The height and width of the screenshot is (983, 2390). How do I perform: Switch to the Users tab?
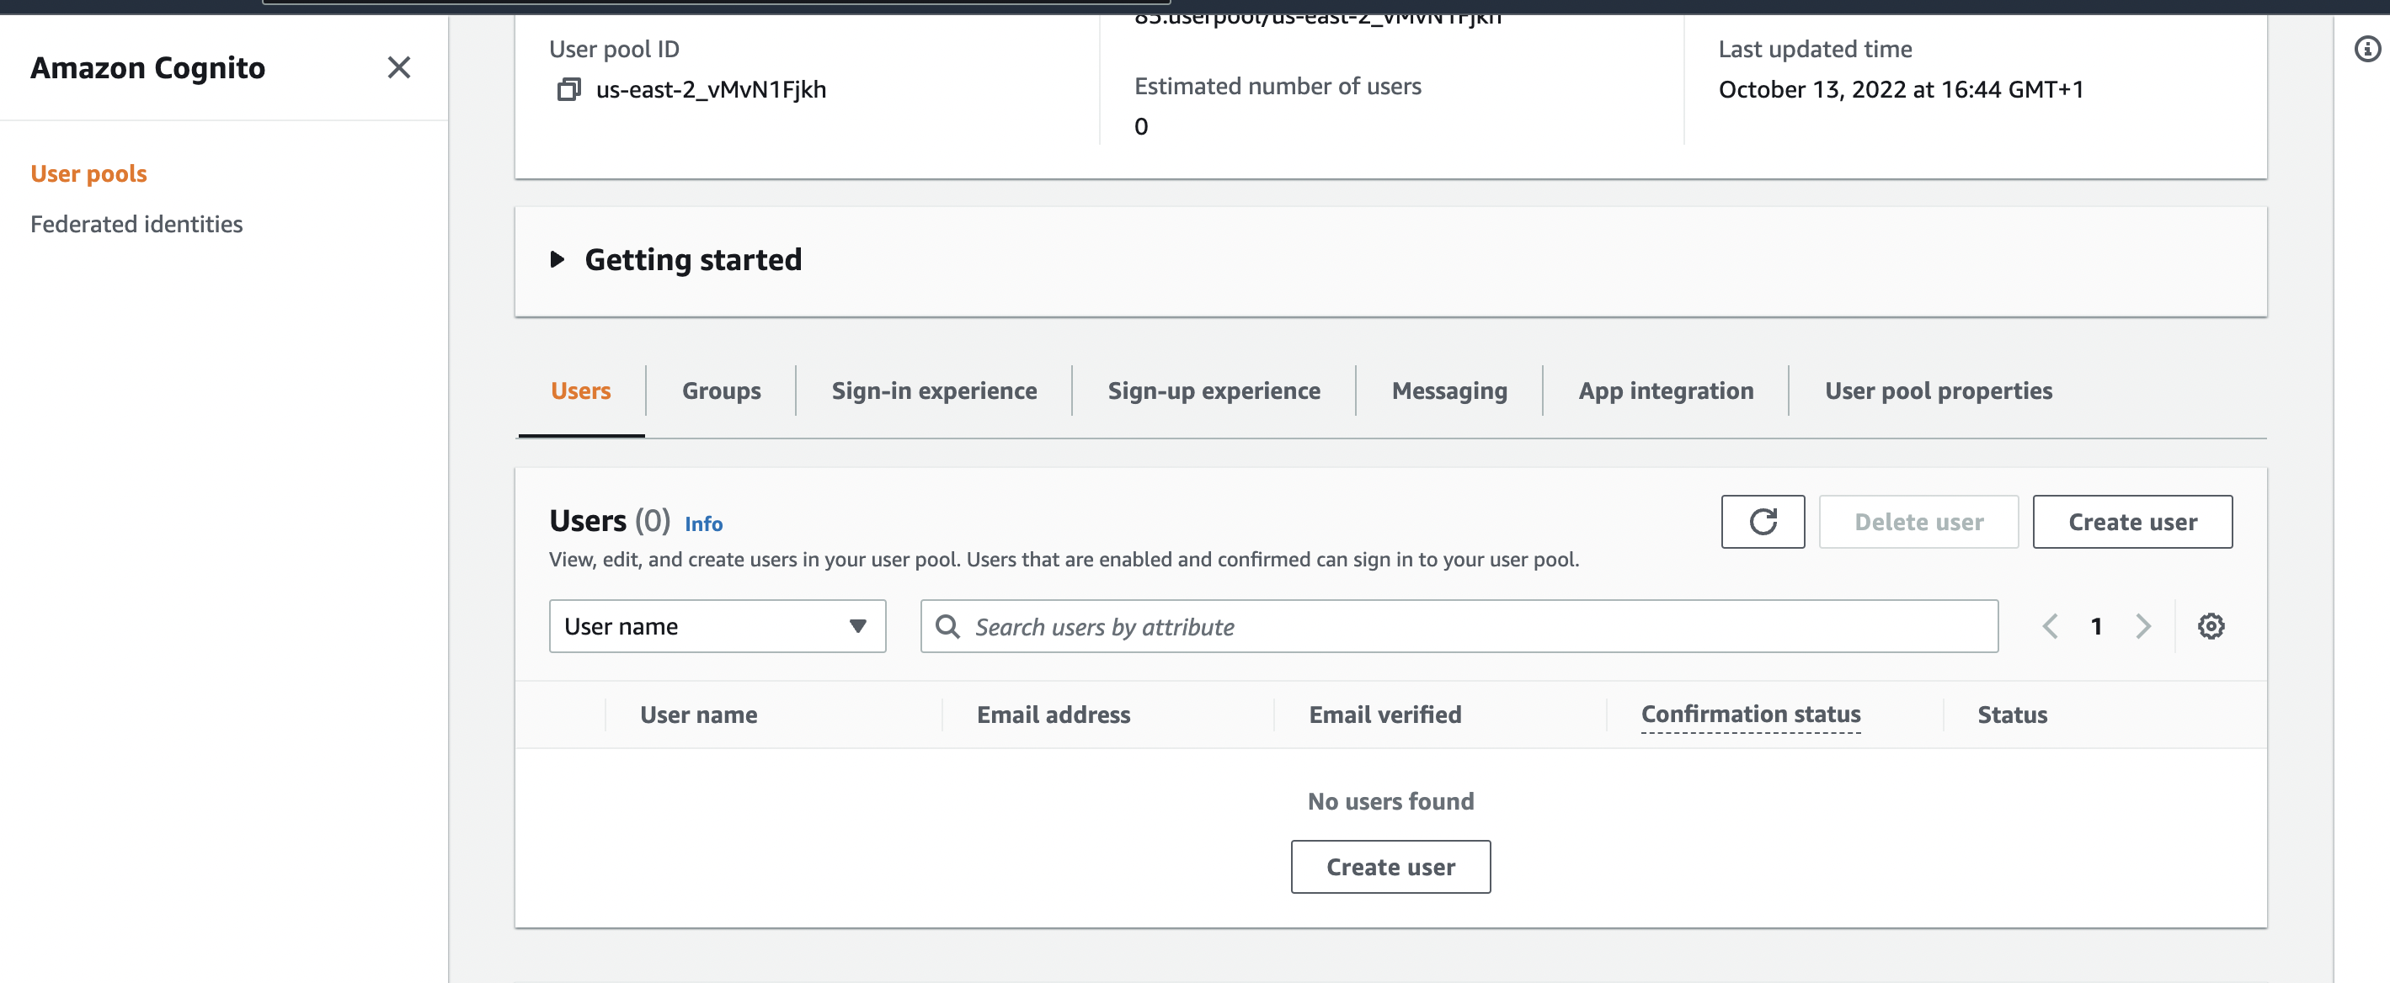[x=581, y=391]
